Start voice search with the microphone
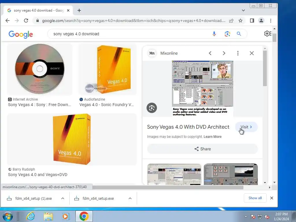Image resolution: width=296 pixels, height=222 pixels. (214, 34)
